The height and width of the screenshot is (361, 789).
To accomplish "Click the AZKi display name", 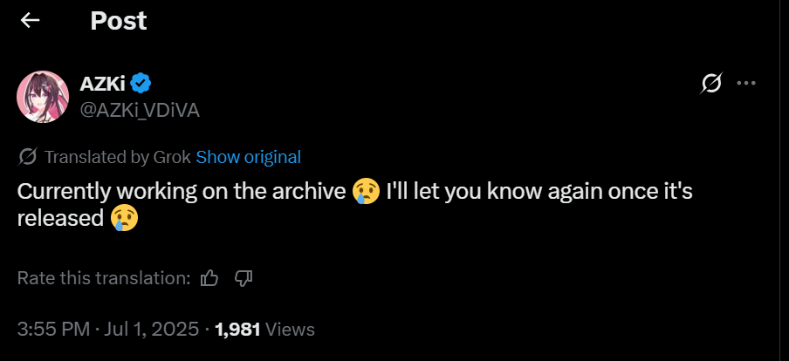I will [102, 84].
